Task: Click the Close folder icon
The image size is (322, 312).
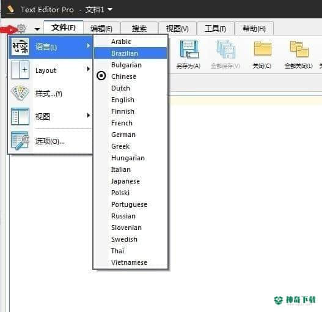Action: (x=263, y=48)
